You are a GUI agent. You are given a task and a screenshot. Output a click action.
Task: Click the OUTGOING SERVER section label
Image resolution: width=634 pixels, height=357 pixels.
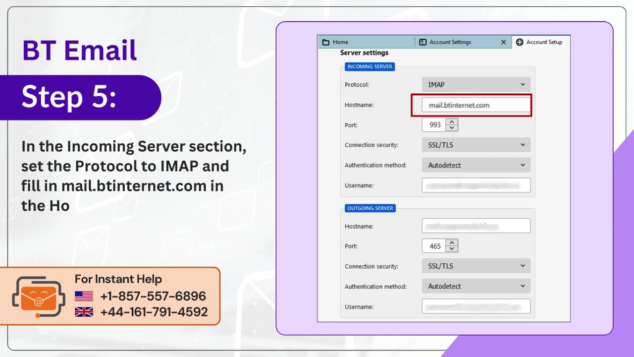370,208
